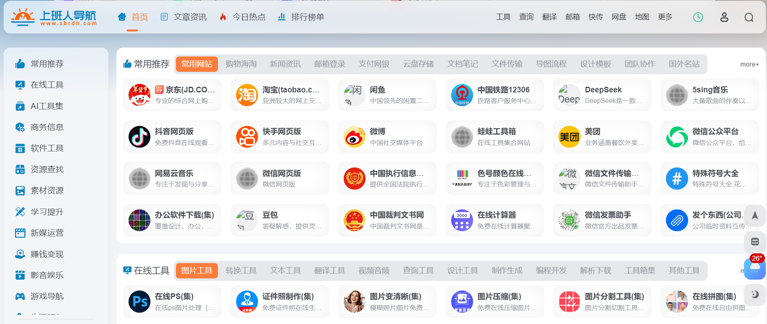This screenshot has width=767, height=324.
Task: Open the 在线计算器 purple icon
Action: coord(462,220)
